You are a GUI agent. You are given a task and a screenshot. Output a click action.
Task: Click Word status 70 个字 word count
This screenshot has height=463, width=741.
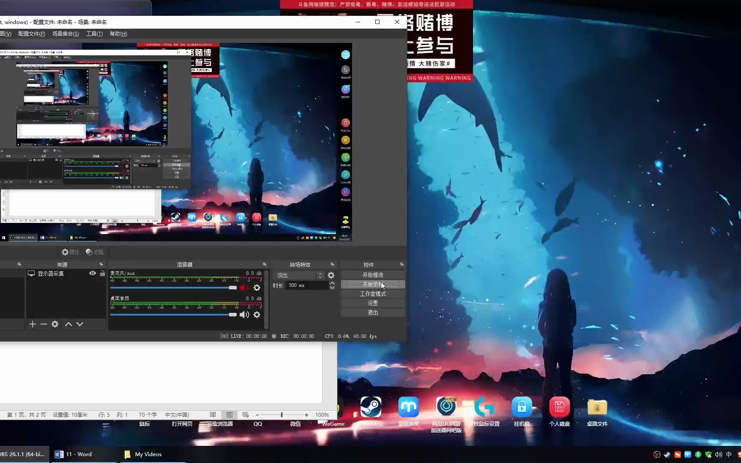coord(148,415)
